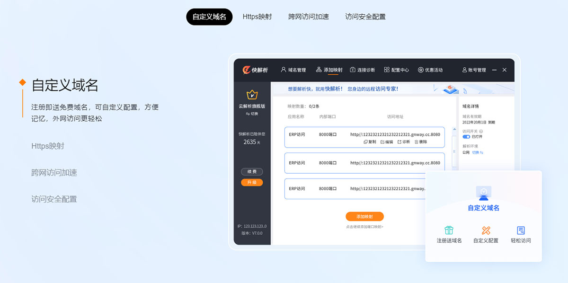The height and width of the screenshot is (283, 568).
Task: Click the 2635 天 day counter
Action: (252, 142)
